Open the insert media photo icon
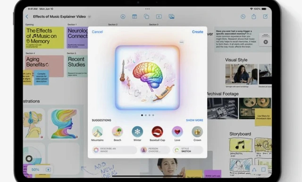Screen dimensions: 302x182 [x=171, y=17]
